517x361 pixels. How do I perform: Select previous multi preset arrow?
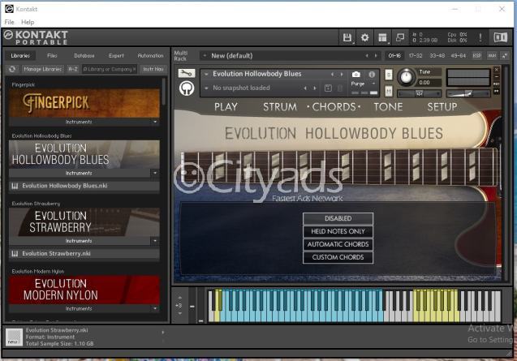coord(367,56)
